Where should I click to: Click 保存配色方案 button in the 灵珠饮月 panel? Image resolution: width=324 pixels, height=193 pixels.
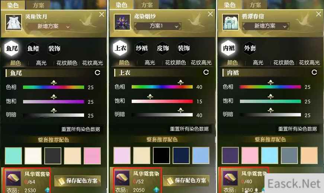click(78, 181)
